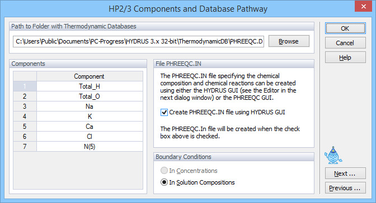Go to the Next dialog window

pyautogui.click(x=345, y=173)
